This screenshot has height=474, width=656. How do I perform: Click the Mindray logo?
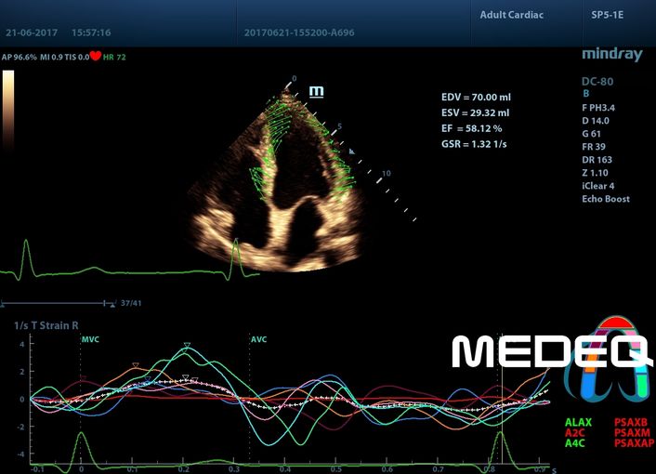(611, 55)
